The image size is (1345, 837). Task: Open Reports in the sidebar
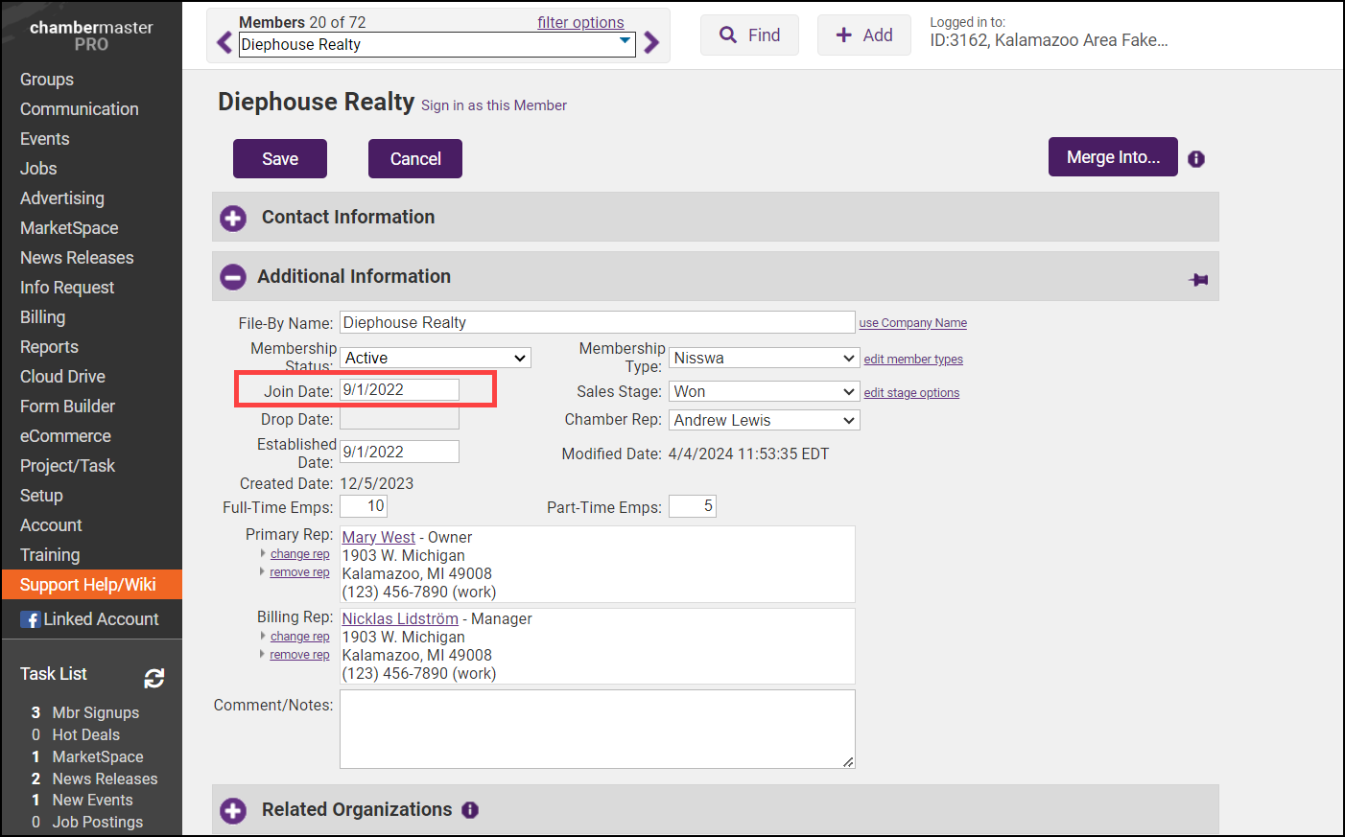49,347
